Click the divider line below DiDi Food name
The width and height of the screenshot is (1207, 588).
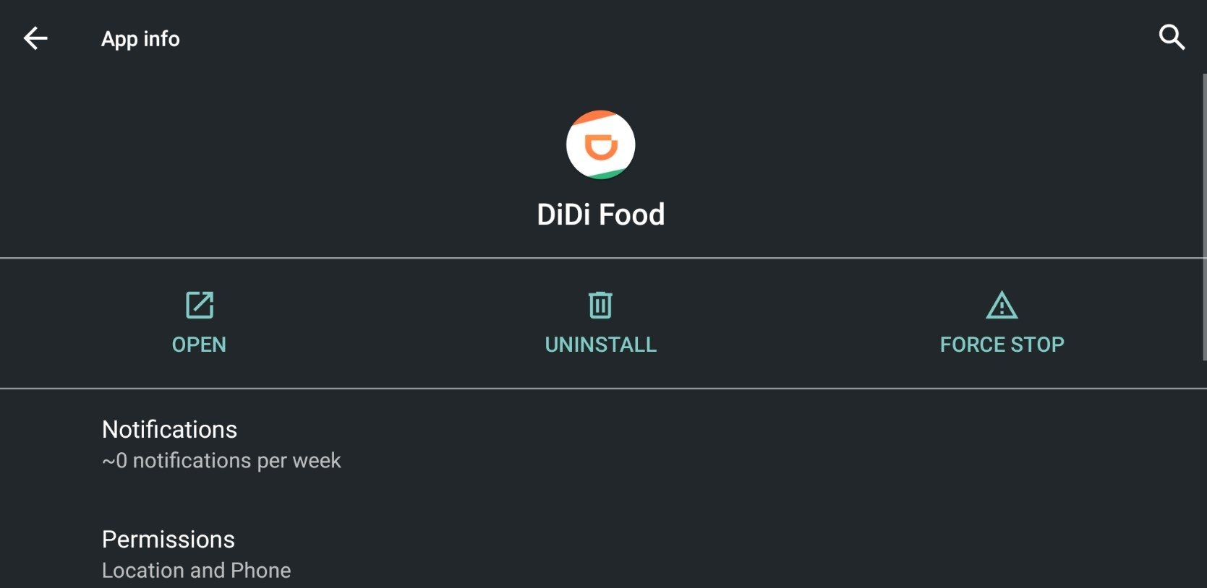[x=603, y=258]
